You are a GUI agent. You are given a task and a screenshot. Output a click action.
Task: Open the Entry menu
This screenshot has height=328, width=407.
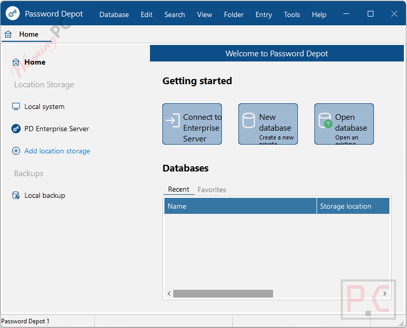click(263, 14)
